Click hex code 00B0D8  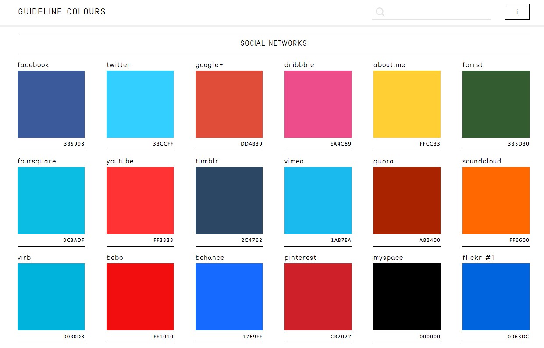coord(74,337)
